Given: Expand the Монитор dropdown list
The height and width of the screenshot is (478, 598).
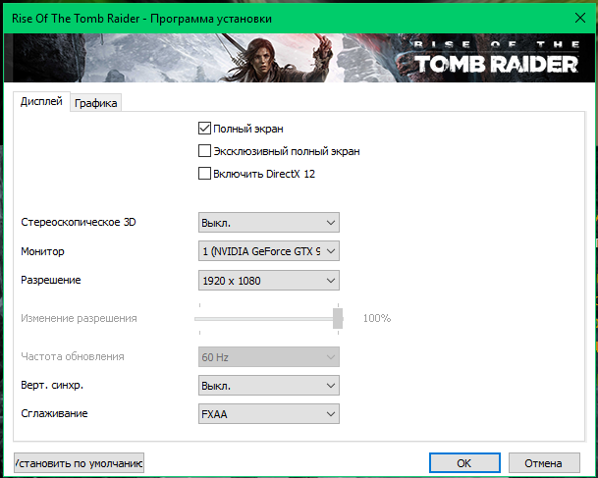Looking at the screenshot, I should pyautogui.click(x=269, y=251).
